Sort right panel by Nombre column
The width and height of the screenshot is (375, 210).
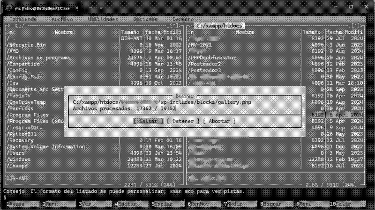(x=245, y=32)
